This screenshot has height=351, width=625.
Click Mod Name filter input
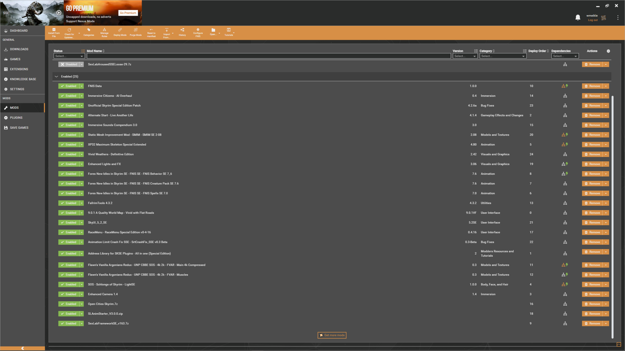pos(269,56)
